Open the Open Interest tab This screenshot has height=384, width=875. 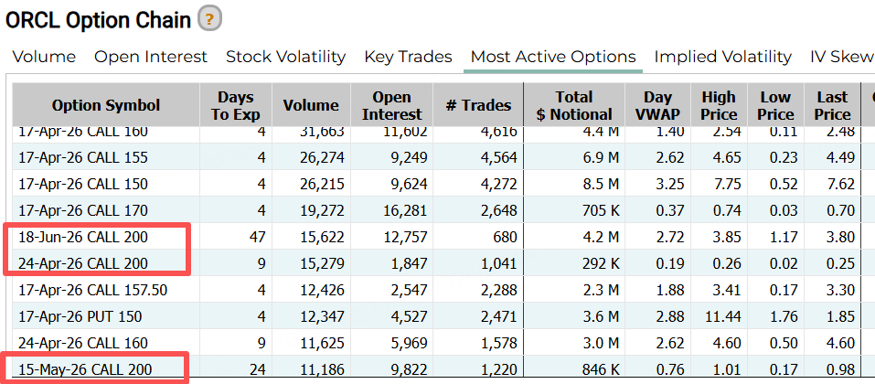coord(151,57)
